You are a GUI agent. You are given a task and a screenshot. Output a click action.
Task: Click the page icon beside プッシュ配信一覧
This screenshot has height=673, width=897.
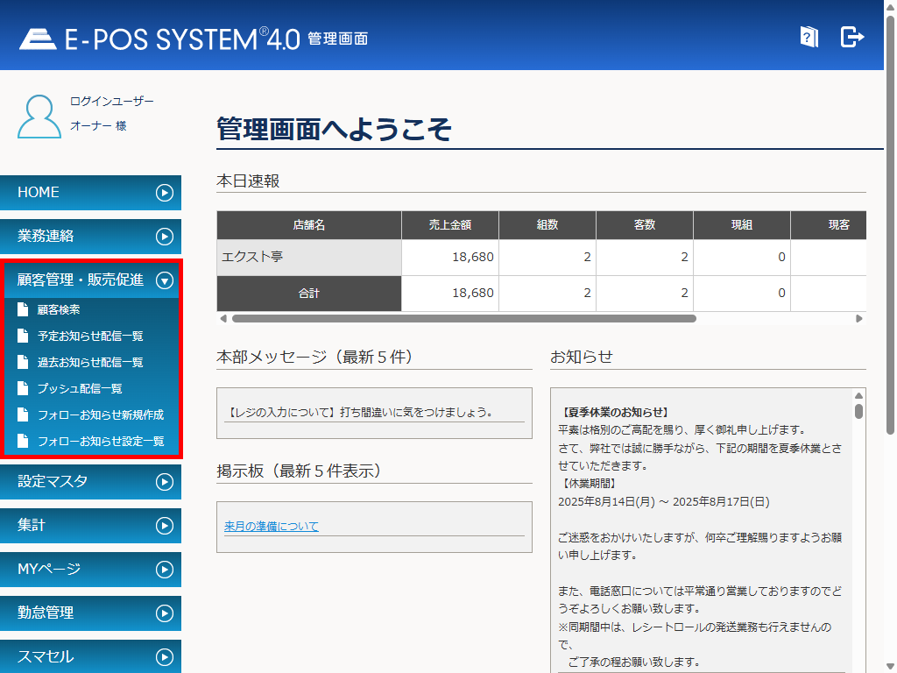[x=23, y=388]
